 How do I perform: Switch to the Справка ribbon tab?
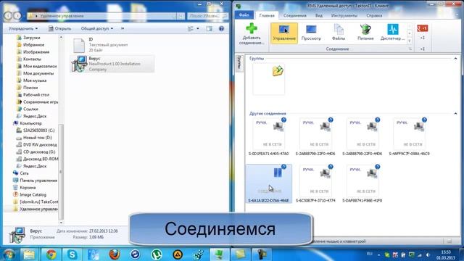coord(374,15)
